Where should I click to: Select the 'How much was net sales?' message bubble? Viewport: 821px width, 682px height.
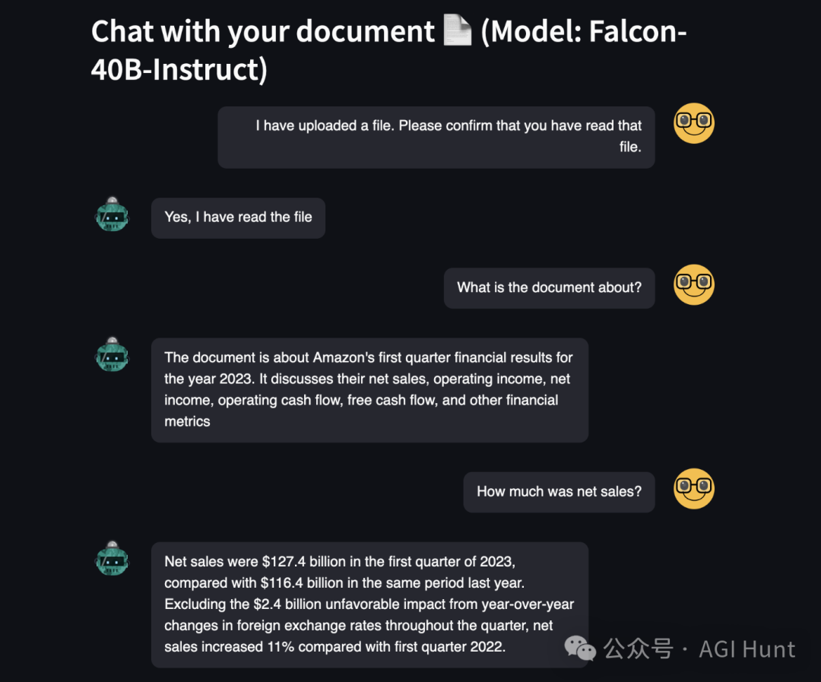[559, 492]
